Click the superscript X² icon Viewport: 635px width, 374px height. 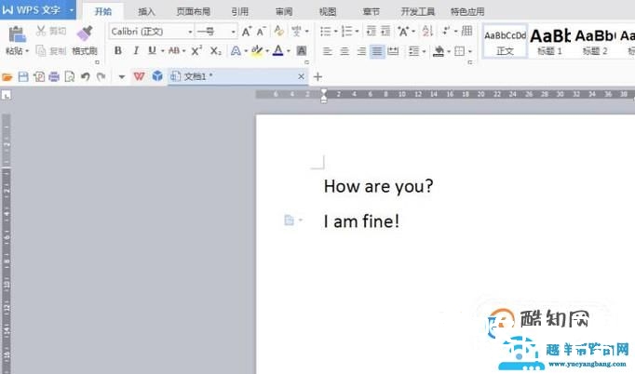click(x=196, y=51)
